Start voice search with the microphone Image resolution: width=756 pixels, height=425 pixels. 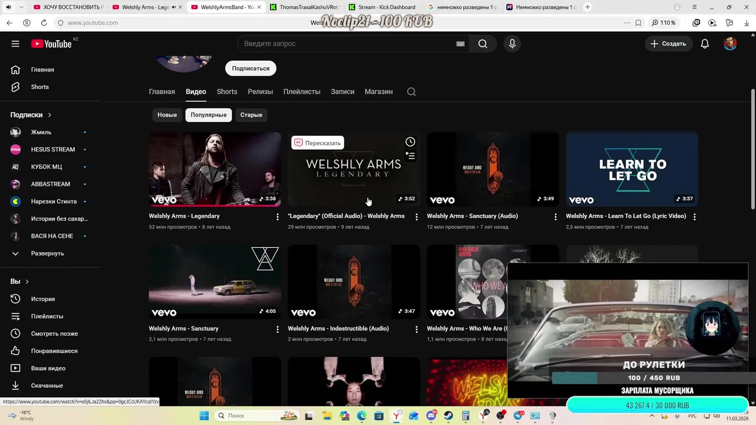[x=512, y=44]
